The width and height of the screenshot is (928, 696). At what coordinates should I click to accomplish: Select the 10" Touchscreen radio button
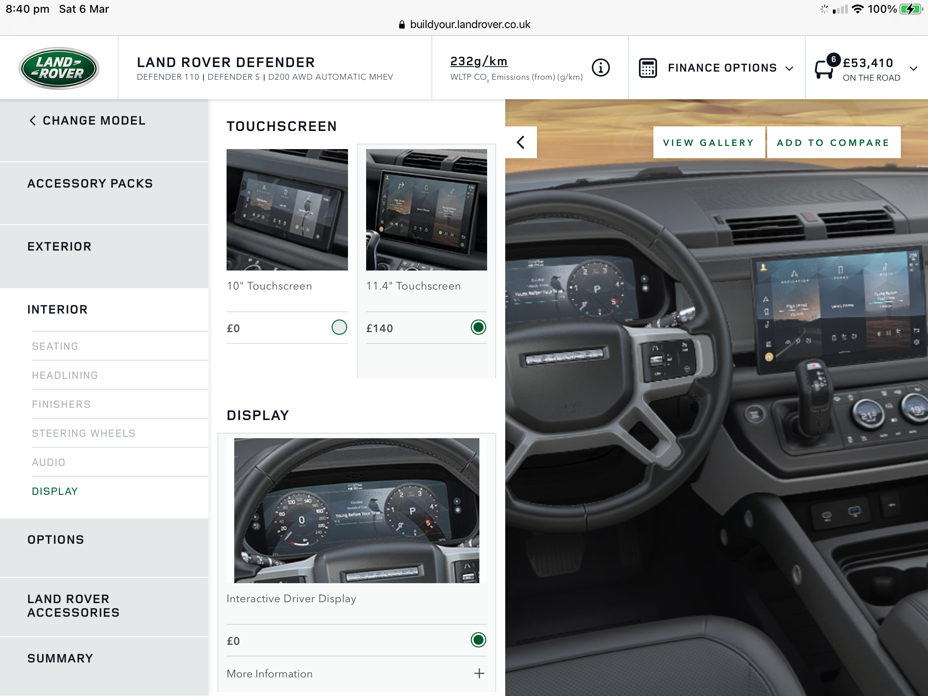pyautogui.click(x=339, y=327)
